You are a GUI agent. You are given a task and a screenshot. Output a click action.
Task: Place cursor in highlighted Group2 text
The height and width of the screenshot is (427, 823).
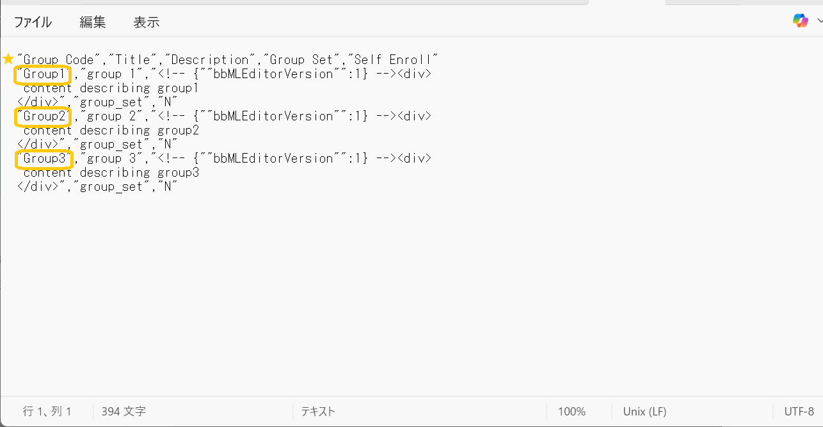click(43, 117)
